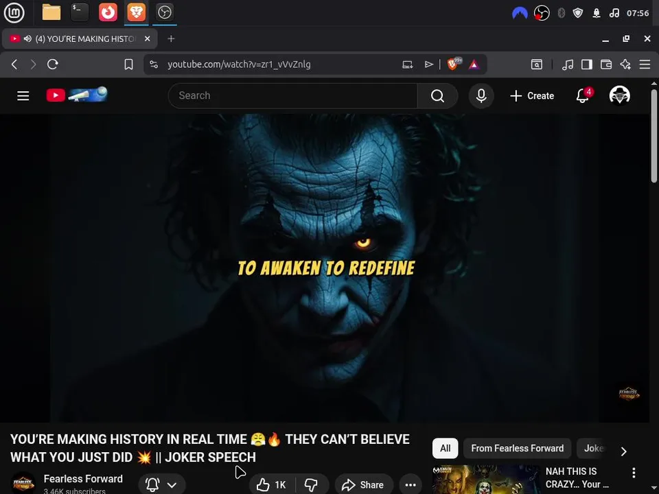Open NAH THIS IS CRAZY video thumbnail
The height and width of the screenshot is (494, 659).
pos(486,480)
